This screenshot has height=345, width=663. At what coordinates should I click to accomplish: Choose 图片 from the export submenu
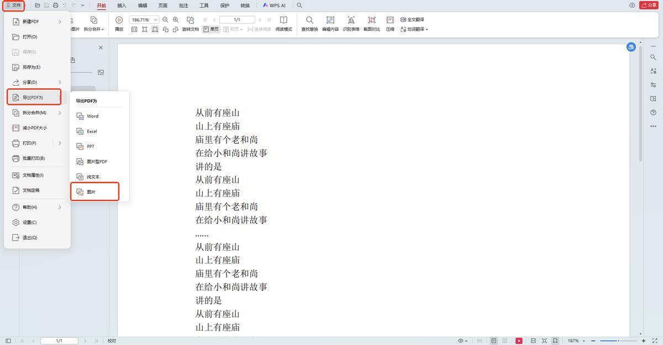[x=94, y=192]
